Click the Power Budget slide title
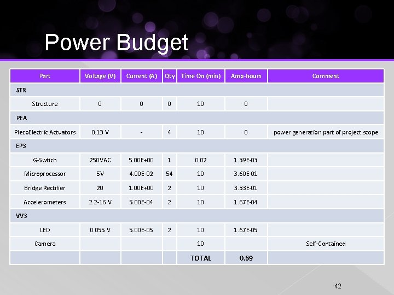Screen dimensions: 394x295 117,43
